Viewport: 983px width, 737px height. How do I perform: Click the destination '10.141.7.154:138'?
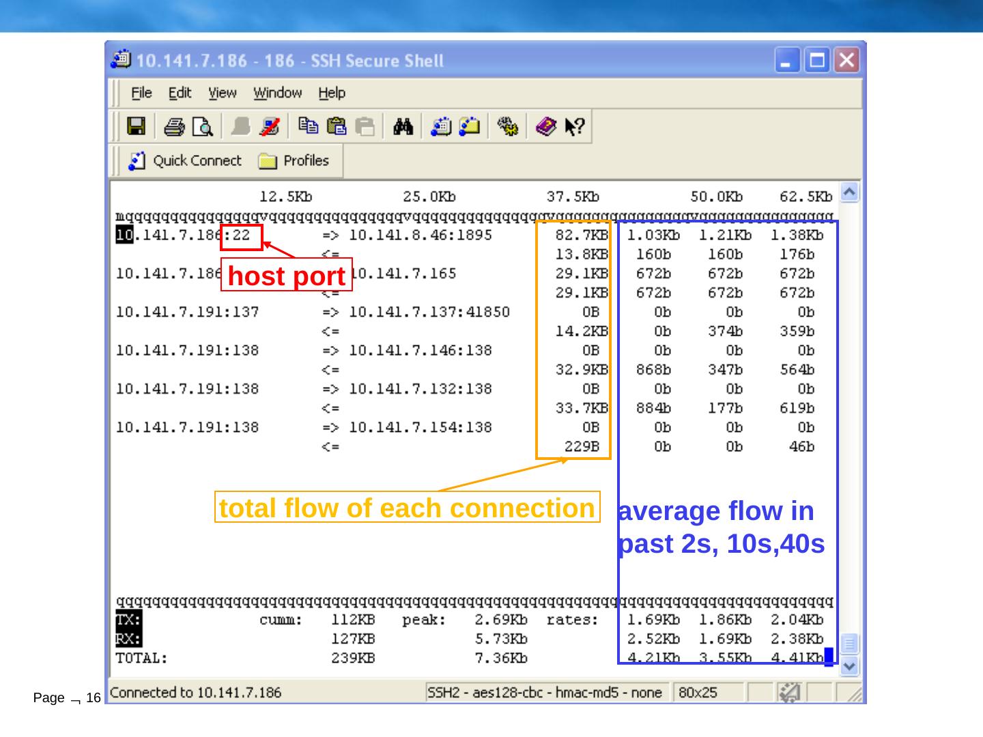pyautogui.click(x=421, y=427)
